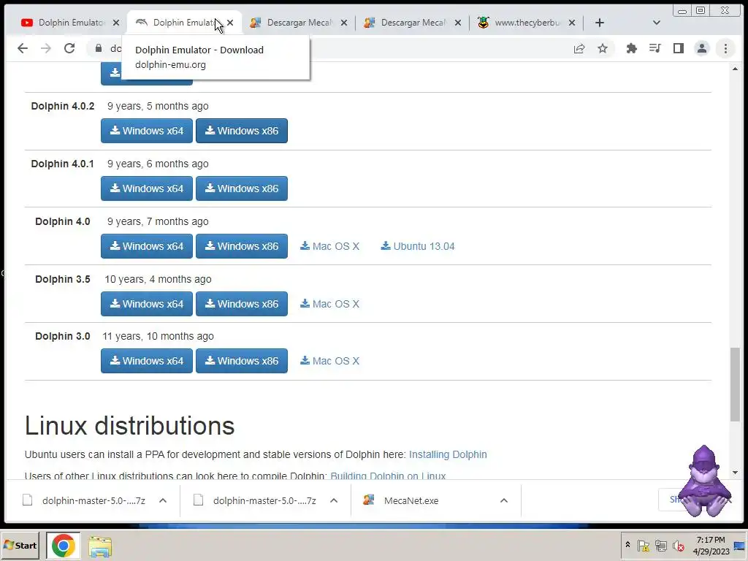The height and width of the screenshot is (561, 748).
Task: Open the taskbar clock showing 7:17 PM
Action: tap(711, 546)
